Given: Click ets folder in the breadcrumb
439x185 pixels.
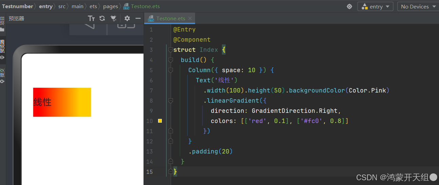Looking at the screenshot, I should point(93,6).
